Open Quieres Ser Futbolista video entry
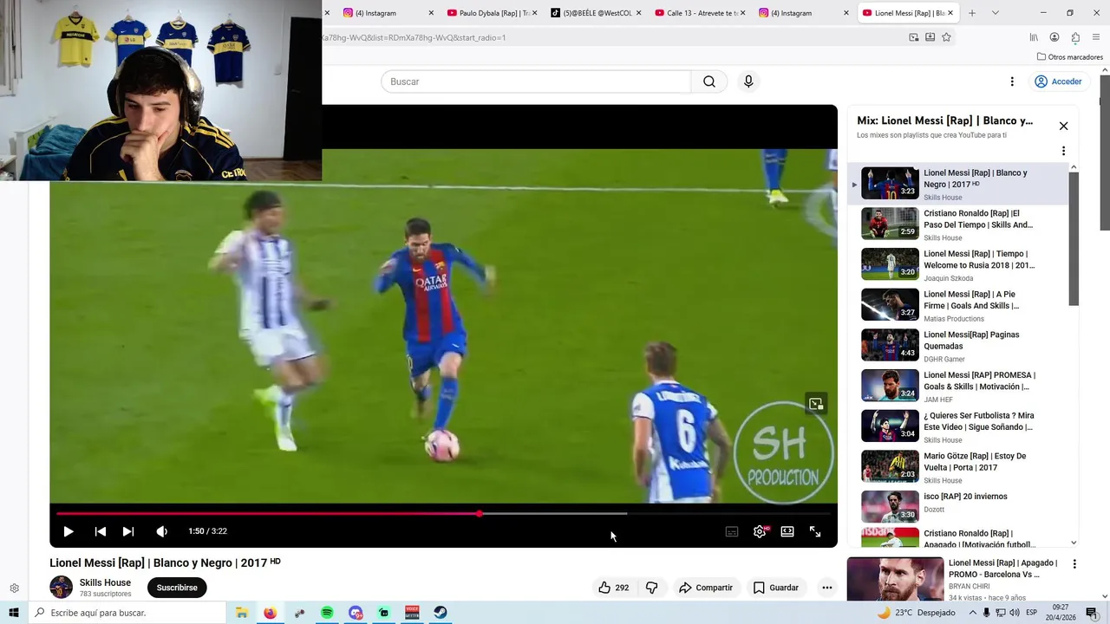This screenshot has height=624, width=1110. [x=958, y=426]
